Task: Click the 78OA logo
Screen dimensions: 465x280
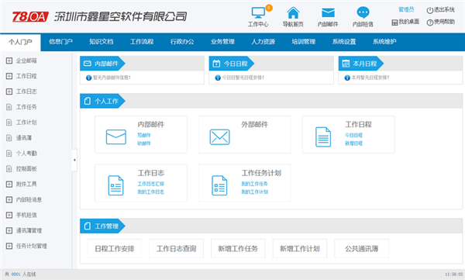Action: (x=30, y=16)
